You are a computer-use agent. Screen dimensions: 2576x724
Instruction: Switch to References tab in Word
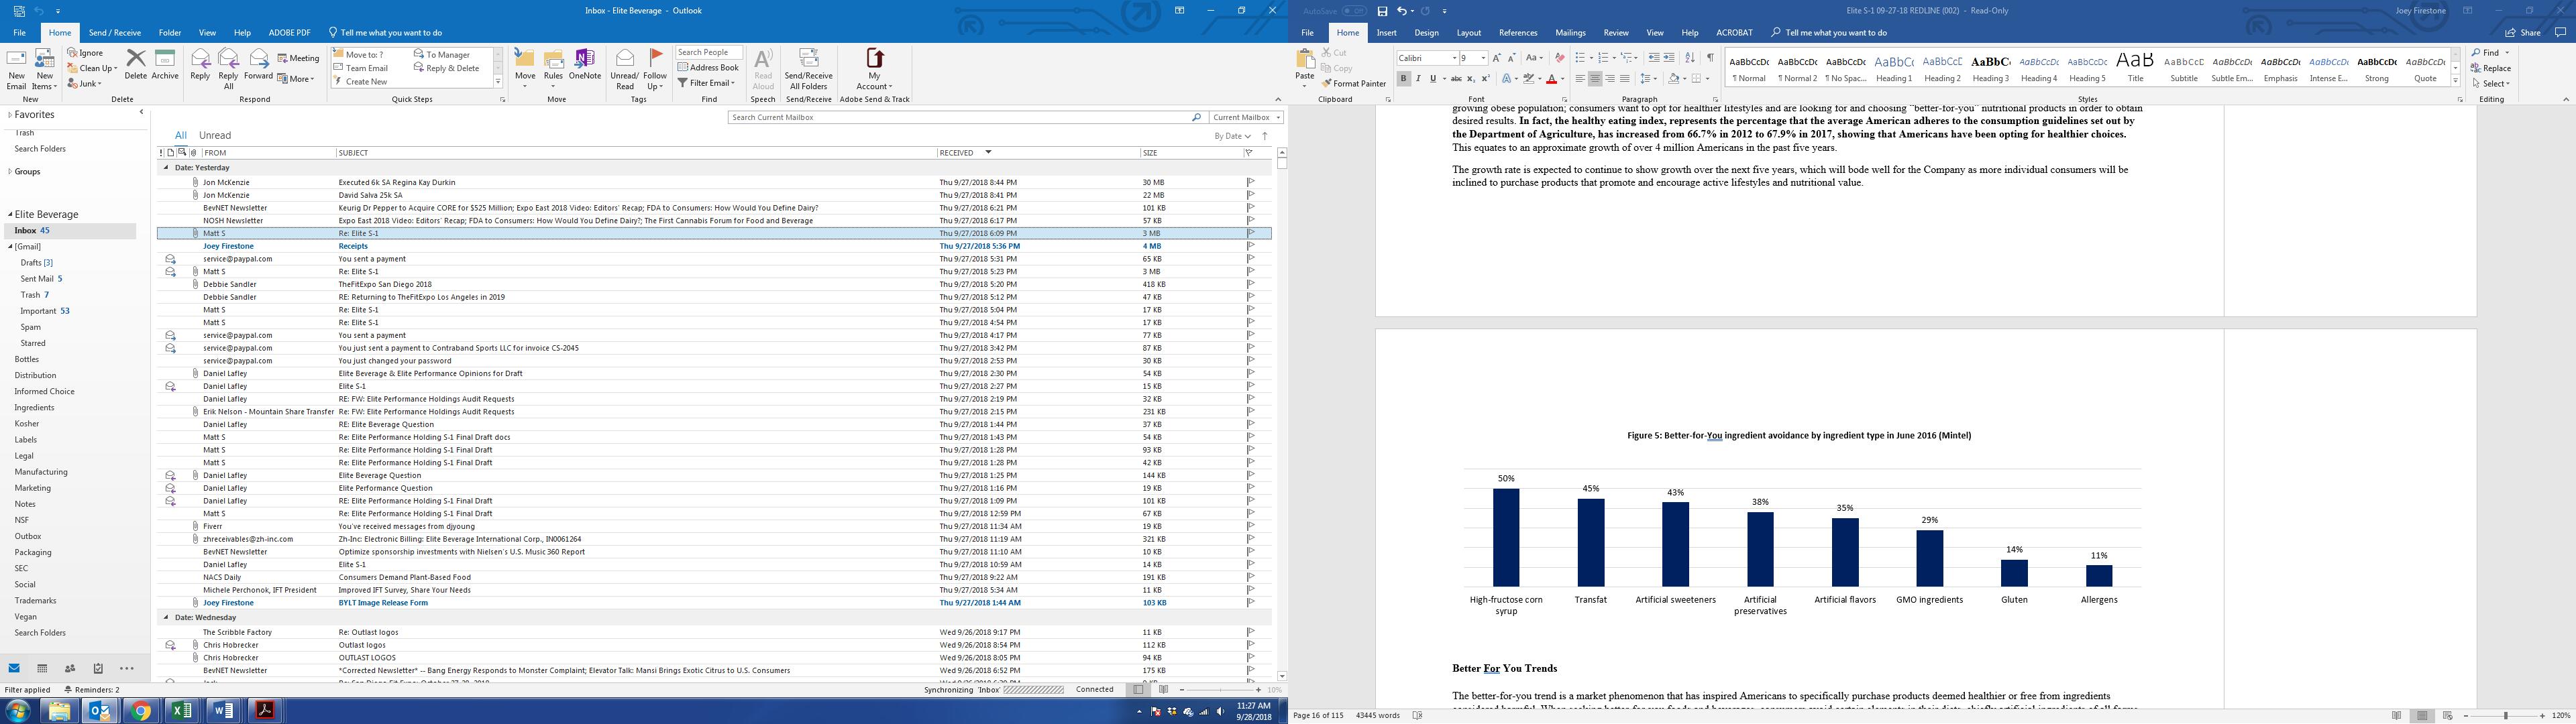pyautogui.click(x=1517, y=33)
